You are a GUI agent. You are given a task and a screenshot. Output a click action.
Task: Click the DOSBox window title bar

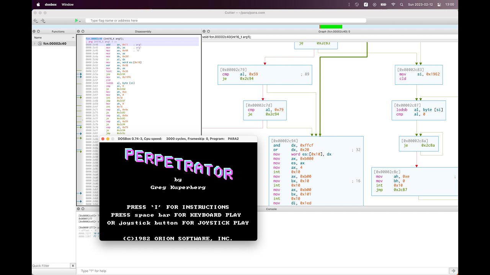point(178,139)
